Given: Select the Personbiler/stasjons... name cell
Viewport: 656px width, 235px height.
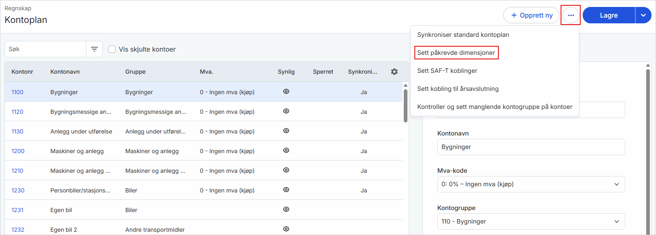Looking at the screenshot, I should click(80, 190).
